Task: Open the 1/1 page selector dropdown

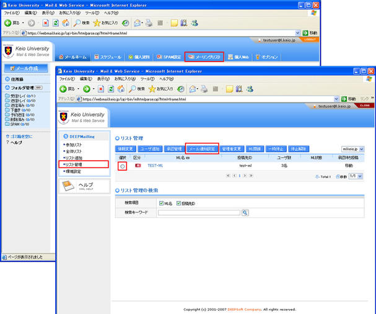Action: coord(356,176)
